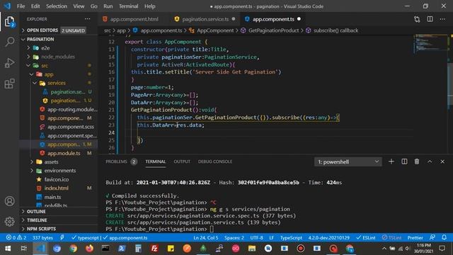Open Task View on the taskbar

click(23, 249)
